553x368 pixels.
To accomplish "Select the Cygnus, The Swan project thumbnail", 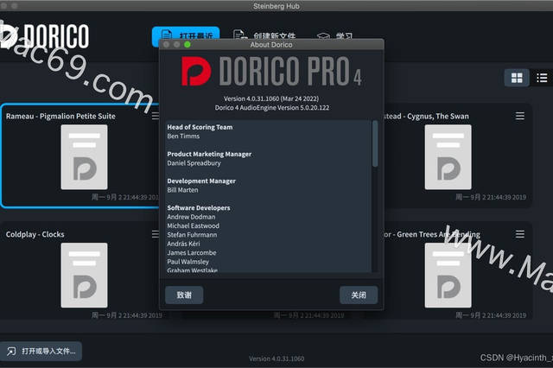I will [448, 157].
